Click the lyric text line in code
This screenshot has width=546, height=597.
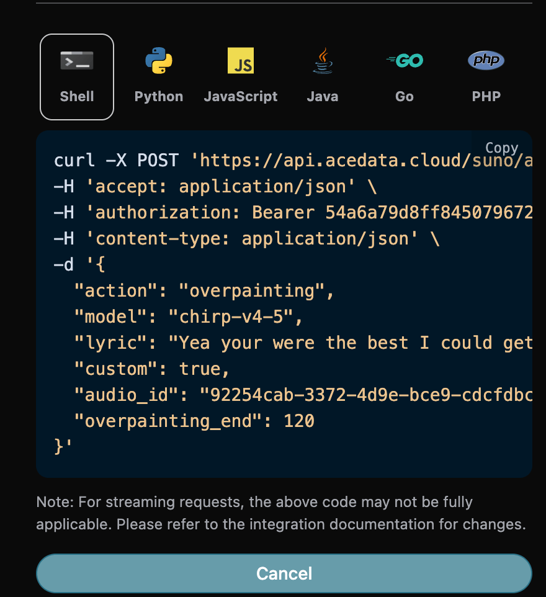click(x=354, y=343)
